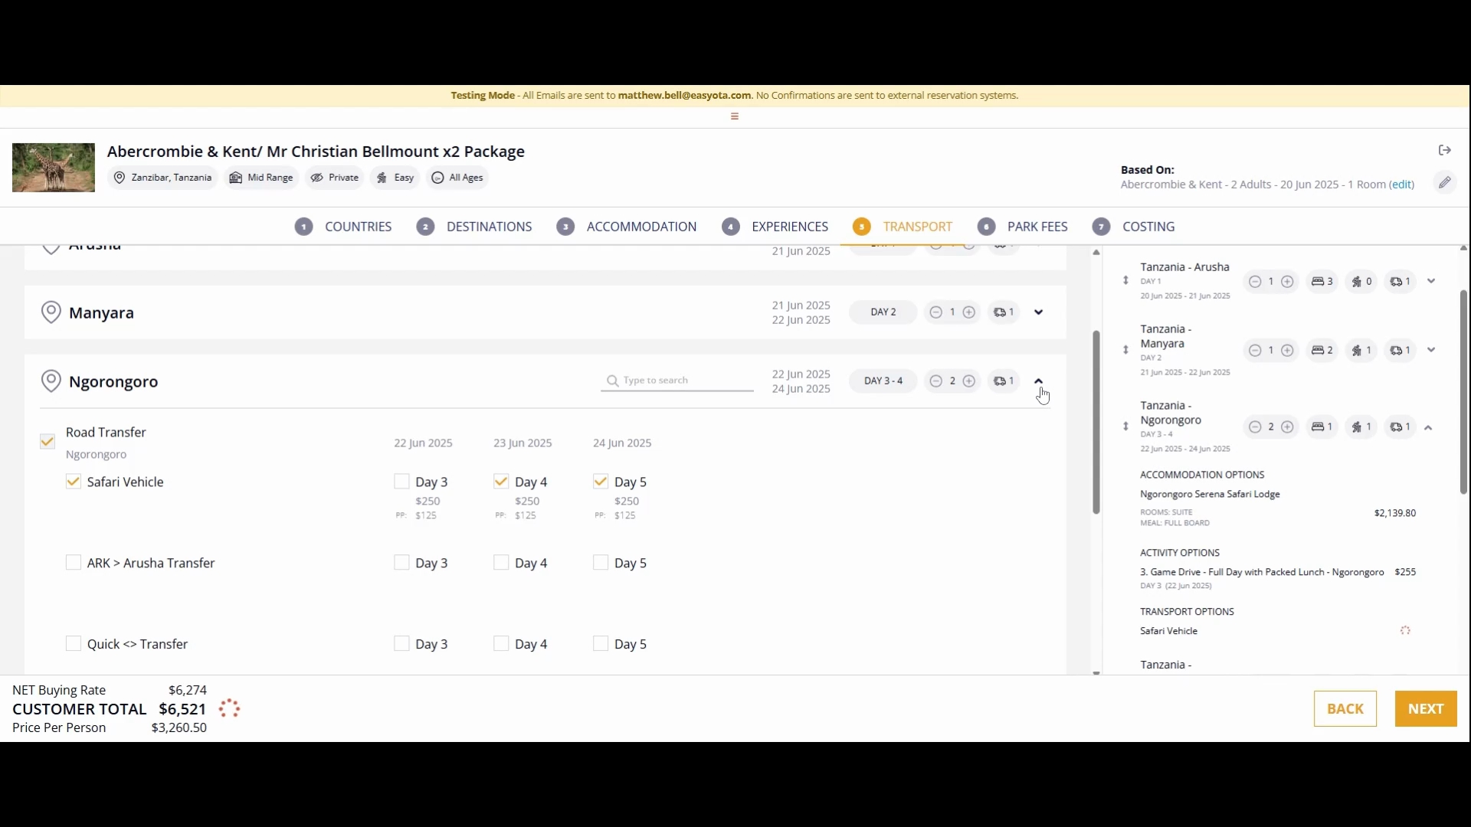This screenshot has height=827, width=1471.
Task: Click the All Ages tag
Action: point(457,178)
